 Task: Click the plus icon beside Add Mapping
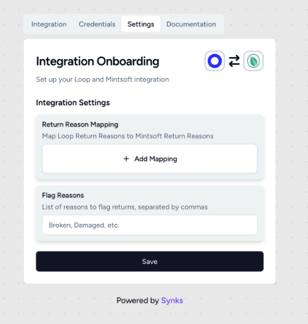[x=126, y=159]
